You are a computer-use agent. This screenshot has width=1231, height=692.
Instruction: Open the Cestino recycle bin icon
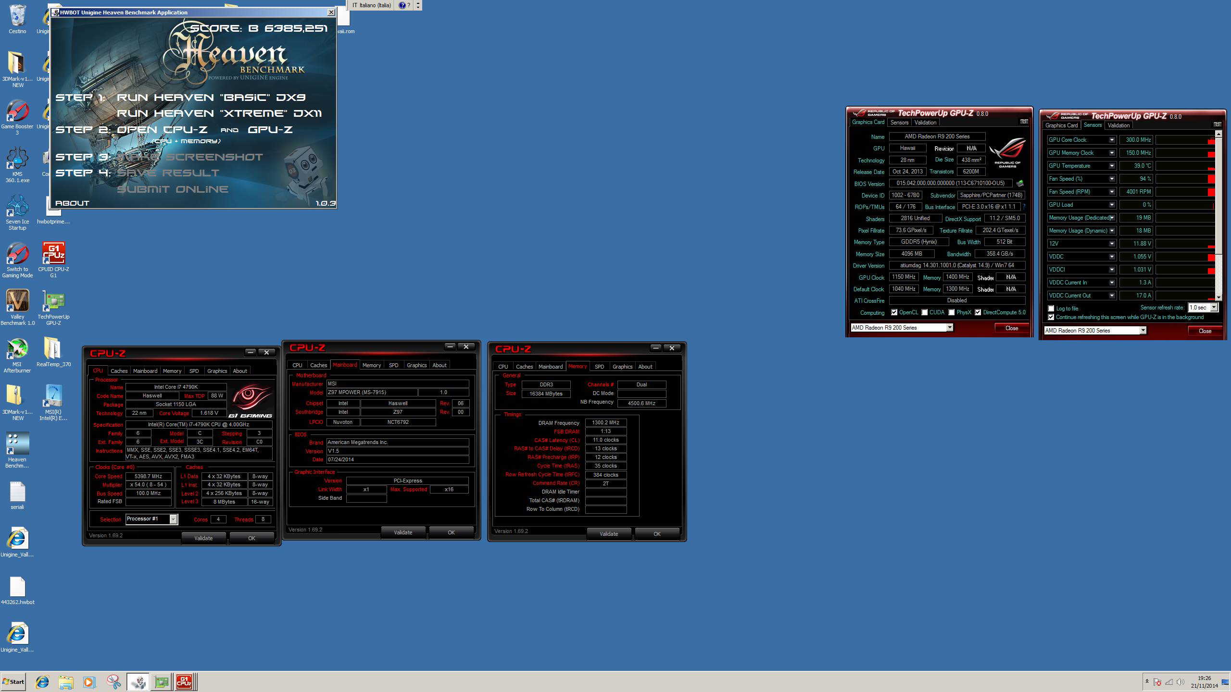pyautogui.click(x=17, y=19)
